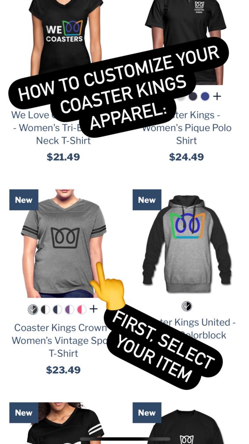The image size is (249, 444).
Task: Select the checked gray/black swatch under the colorblock hoodie
Action: point(187,306)
